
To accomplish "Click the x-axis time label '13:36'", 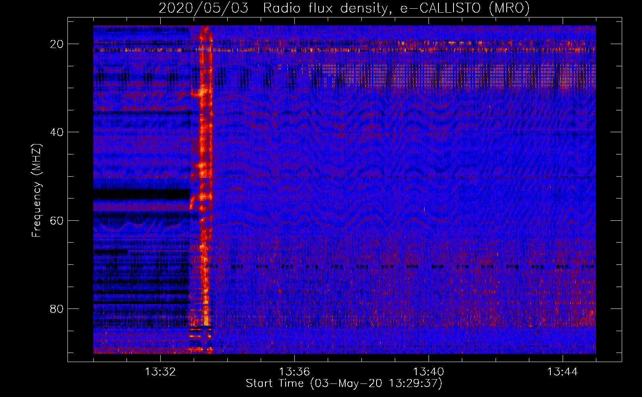I will pos(294,372).
